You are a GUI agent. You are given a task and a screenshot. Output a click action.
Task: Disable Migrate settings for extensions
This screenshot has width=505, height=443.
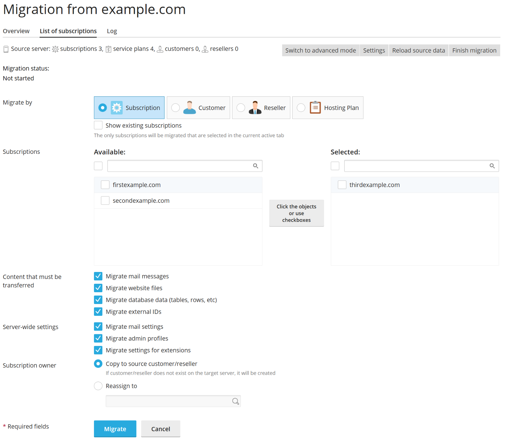point(98,350)
